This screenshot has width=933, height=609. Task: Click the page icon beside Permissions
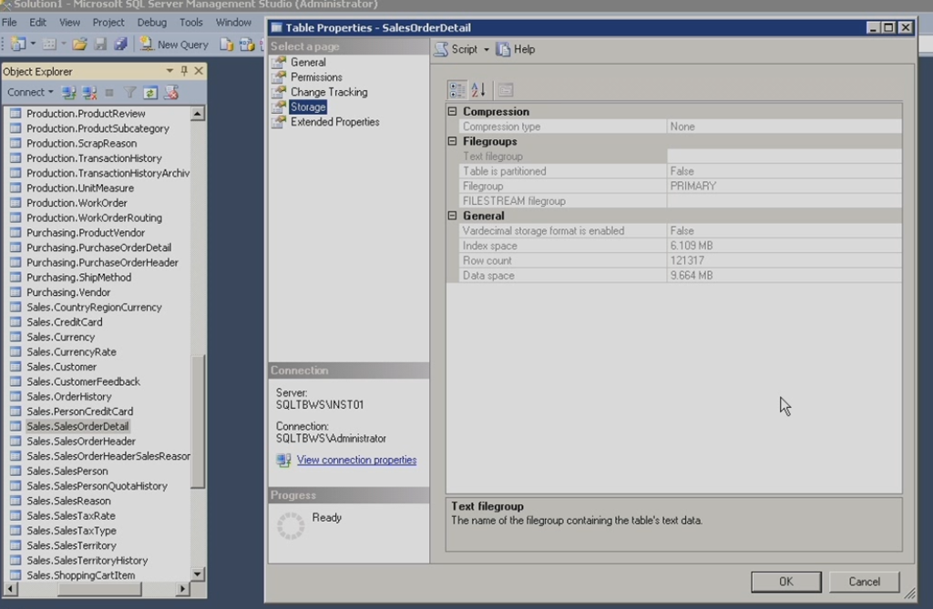point(279,76)
